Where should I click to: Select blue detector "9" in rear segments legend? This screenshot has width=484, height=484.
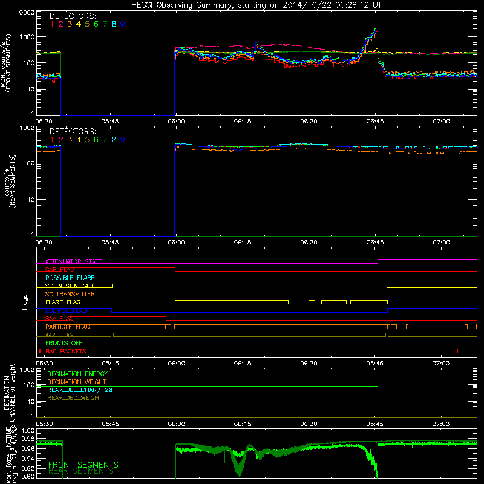click(x=123, y=140)
